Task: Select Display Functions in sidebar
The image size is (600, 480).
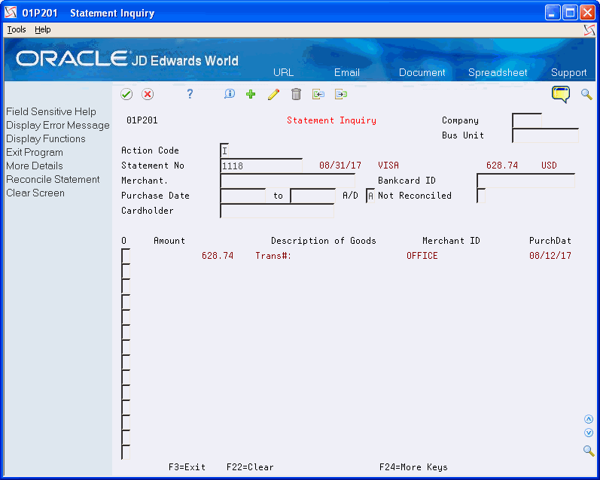Action: coord(45,138)
